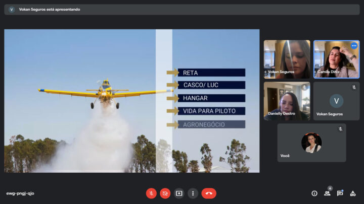Open the chat messages panel
The image size is (364, 204).
[340, 193]
